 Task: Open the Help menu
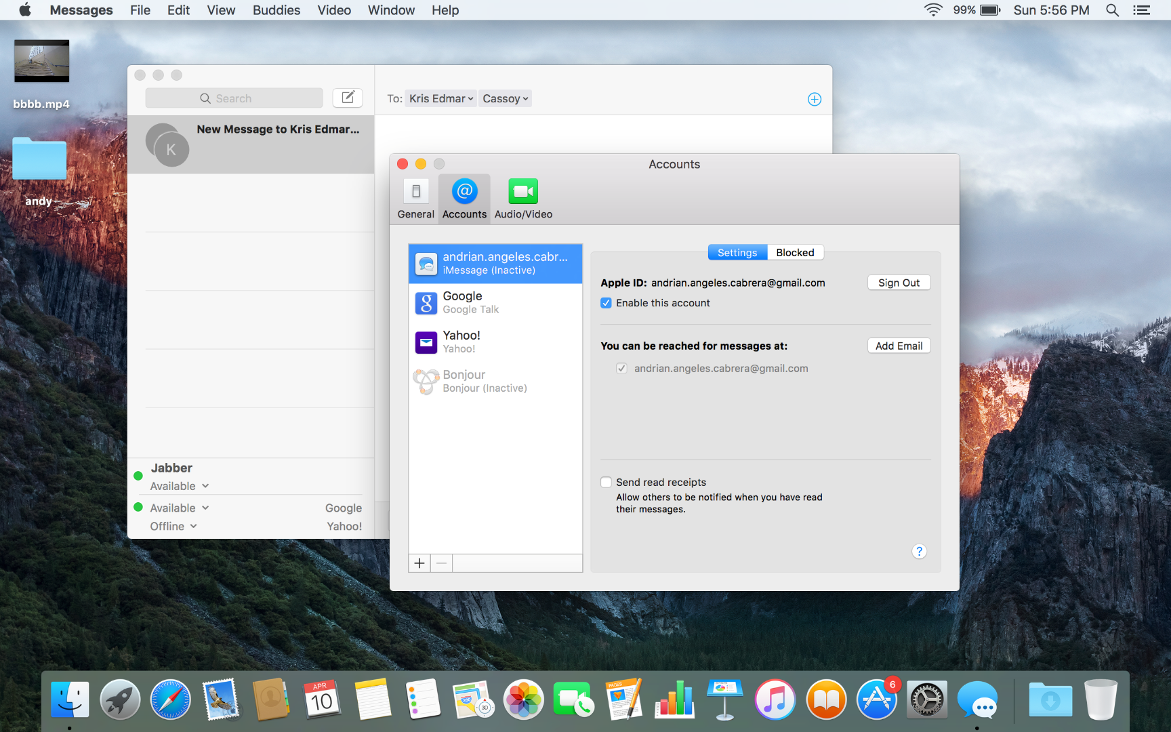coord(445,10)
